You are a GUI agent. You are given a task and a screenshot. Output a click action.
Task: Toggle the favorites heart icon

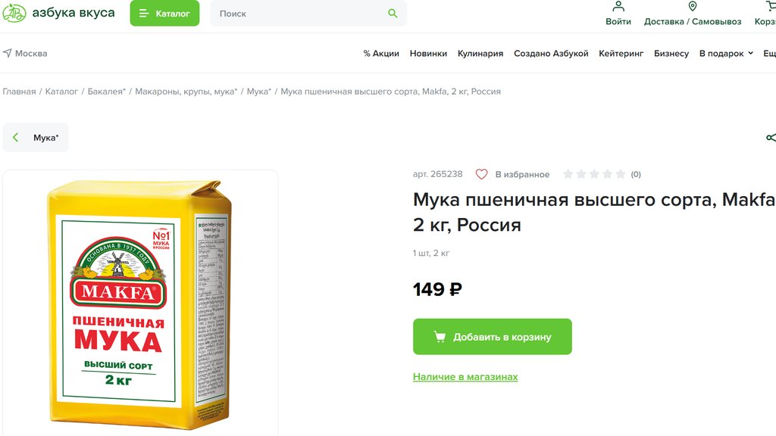click(x=481, y=174)
